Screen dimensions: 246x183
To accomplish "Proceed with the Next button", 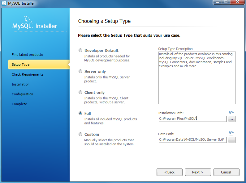I will coord(198,172).
